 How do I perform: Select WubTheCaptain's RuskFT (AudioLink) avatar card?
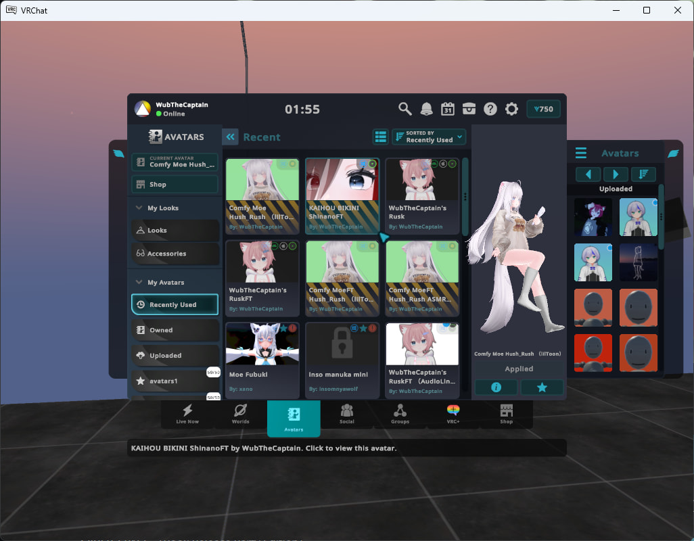(x=422, y=360)
